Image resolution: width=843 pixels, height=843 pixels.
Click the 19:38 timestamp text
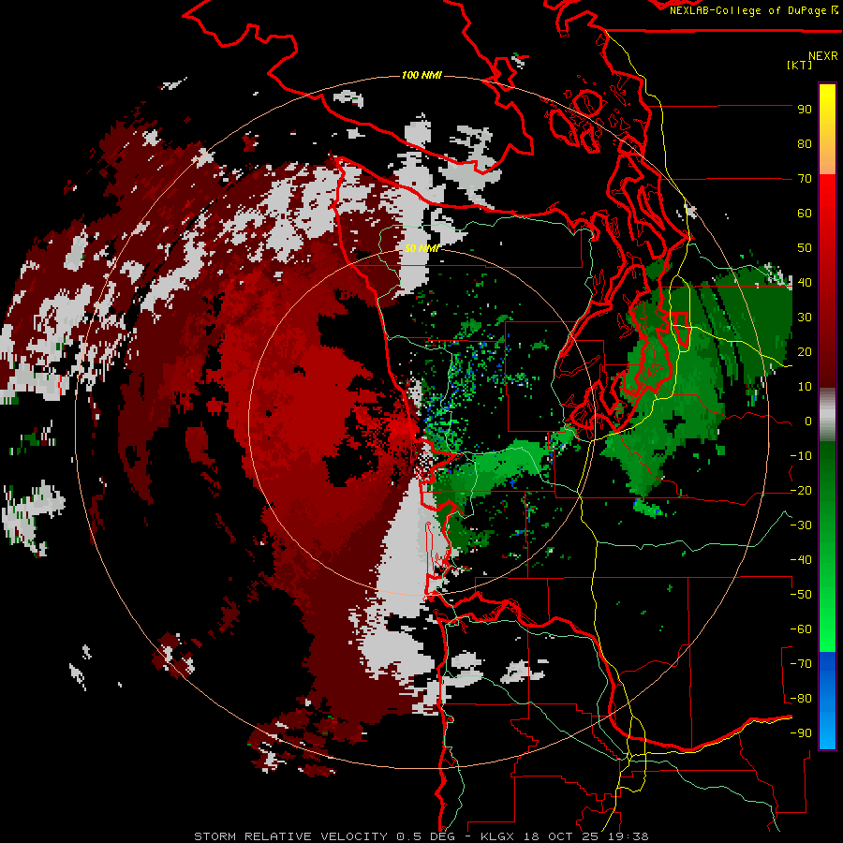[x=628, y=836]
